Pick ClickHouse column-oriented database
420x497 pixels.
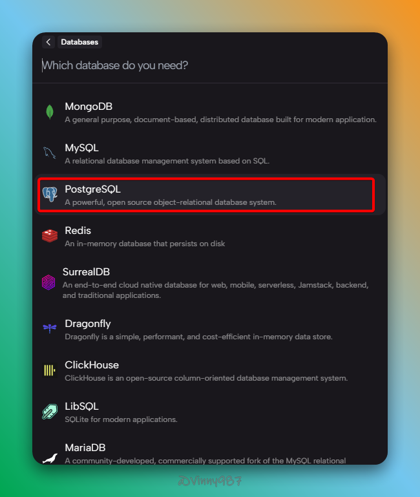point(207,370)
